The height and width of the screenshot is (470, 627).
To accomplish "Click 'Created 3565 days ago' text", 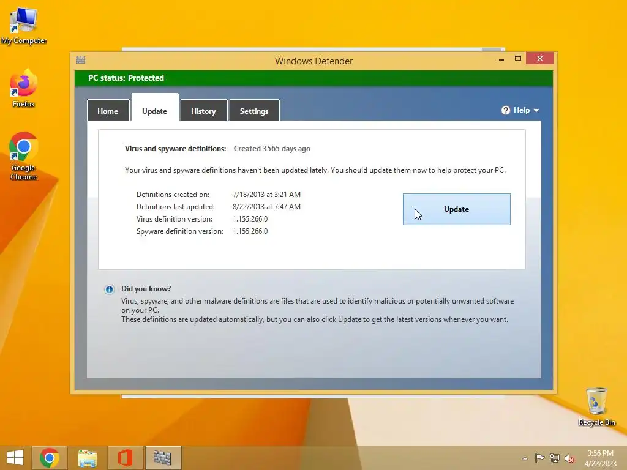I will point(272,149).
